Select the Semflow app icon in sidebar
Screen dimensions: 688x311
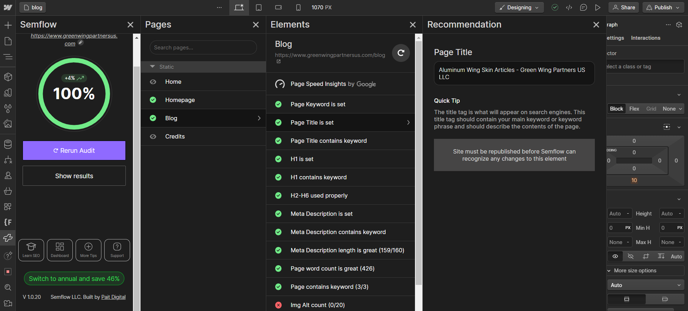[8, 238]
